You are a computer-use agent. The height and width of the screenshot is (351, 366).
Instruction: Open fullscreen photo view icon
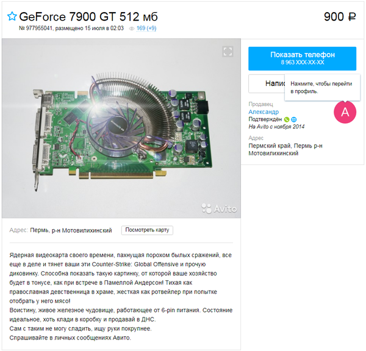click(228, 52)
